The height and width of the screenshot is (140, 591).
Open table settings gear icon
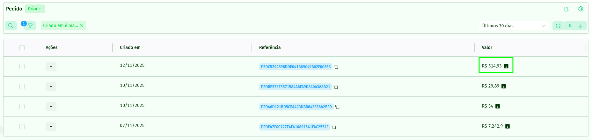tap(581, 9)
